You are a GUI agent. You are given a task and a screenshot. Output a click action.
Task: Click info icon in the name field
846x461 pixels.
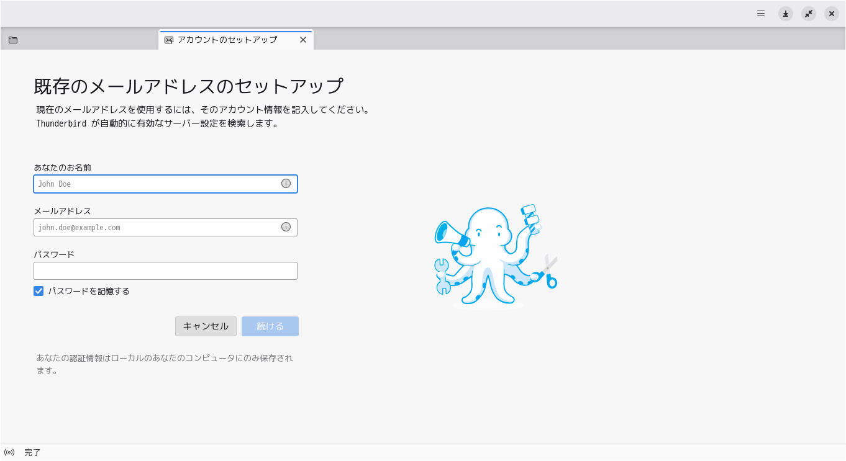(x=286, y=184)
